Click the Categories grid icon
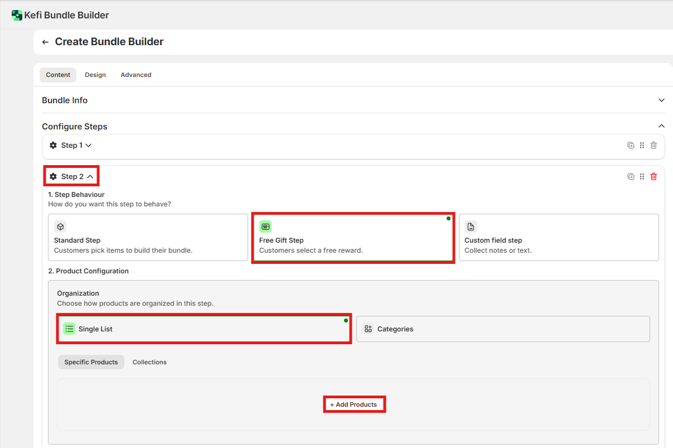 tap(368, 329)
